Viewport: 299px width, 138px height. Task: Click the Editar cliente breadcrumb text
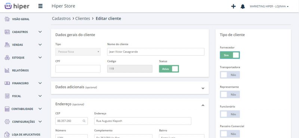click(x=108, y=19)
